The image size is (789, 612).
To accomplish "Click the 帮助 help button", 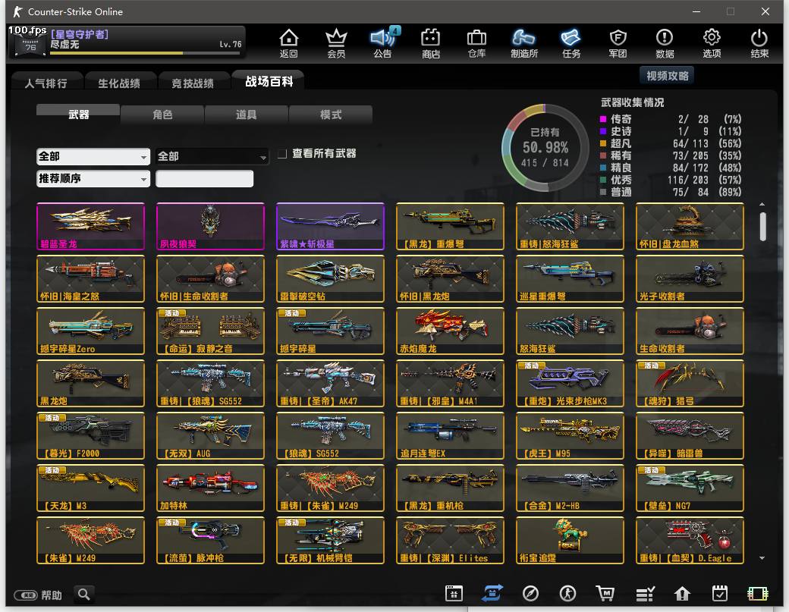I will (x=38, y=595).
